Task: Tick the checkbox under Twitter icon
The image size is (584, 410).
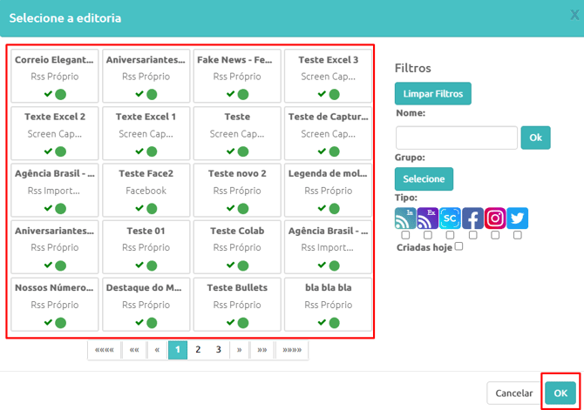Action: [x=518, y=235]
